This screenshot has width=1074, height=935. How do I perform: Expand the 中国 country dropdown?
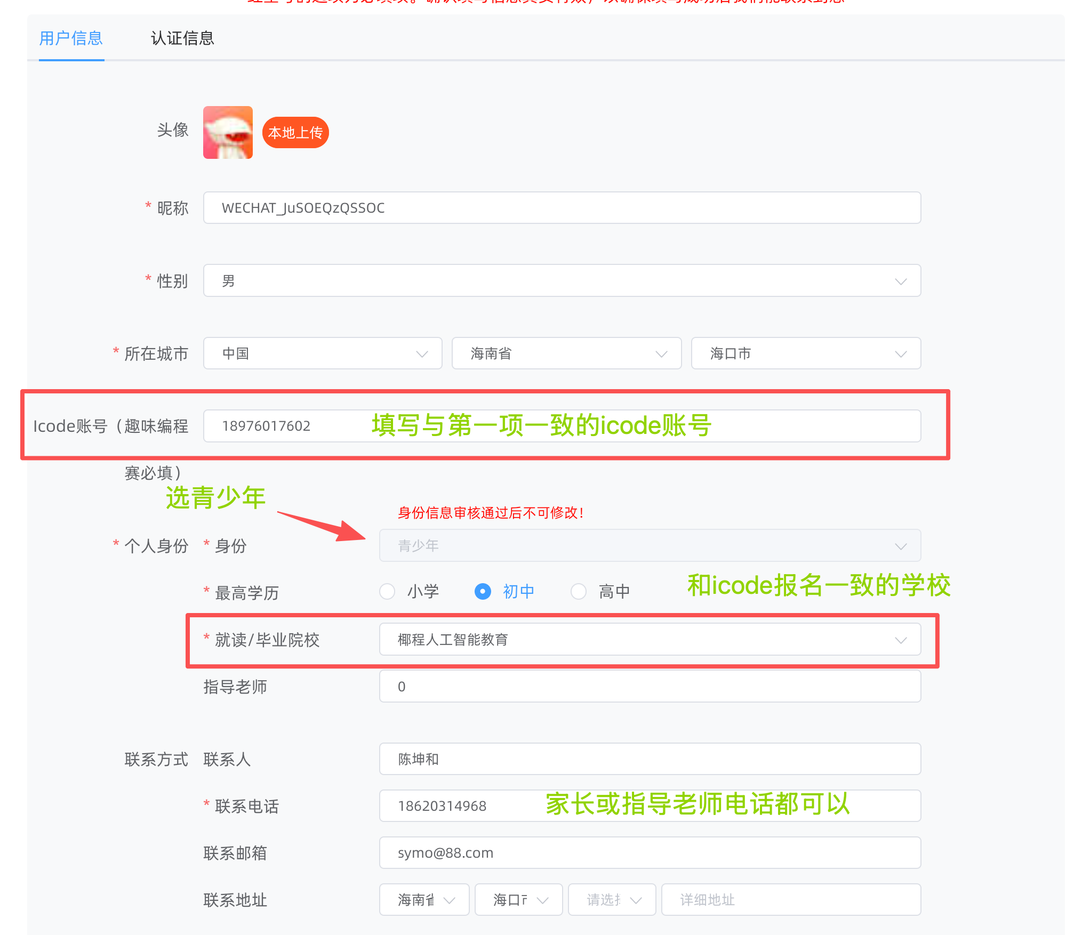[323, 353]
